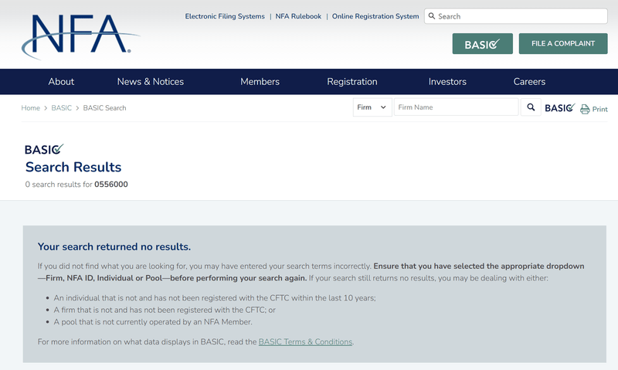
Task: Click the magnifier icon in the top search box
Action: [432, 16]
